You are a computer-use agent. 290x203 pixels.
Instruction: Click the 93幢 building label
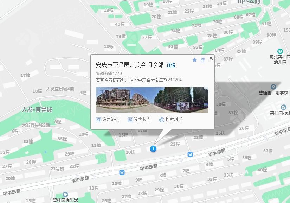(x=173, y=47)
